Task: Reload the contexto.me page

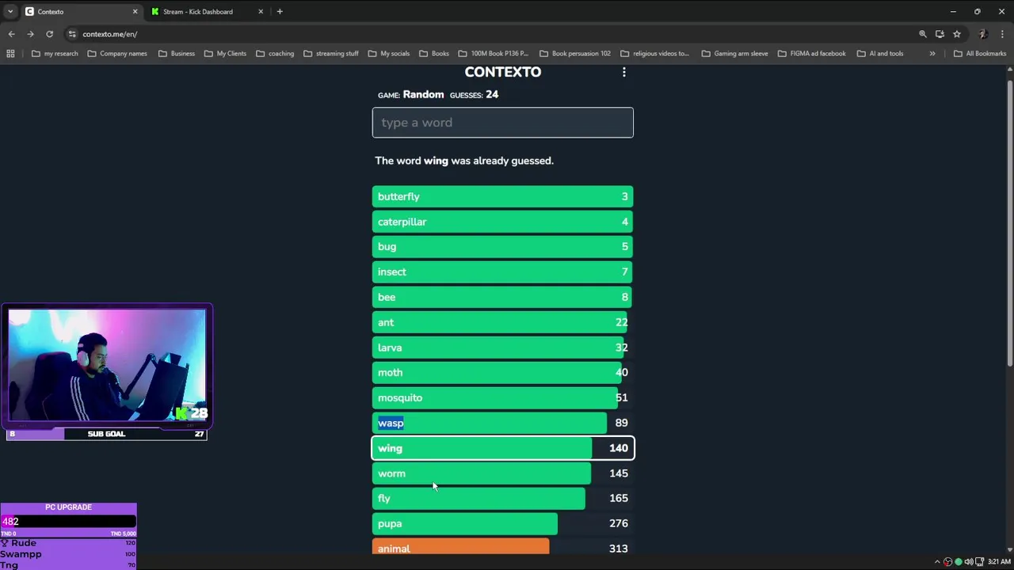Action: point(49,34)
